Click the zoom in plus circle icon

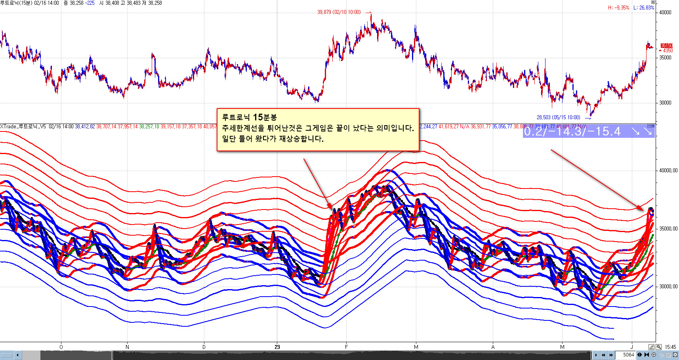654,355
